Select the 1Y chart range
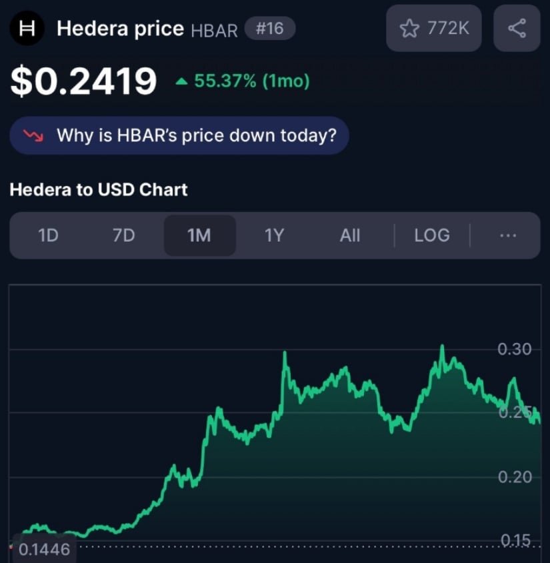This screenshot has height=563, width=550. coord(275,236)
